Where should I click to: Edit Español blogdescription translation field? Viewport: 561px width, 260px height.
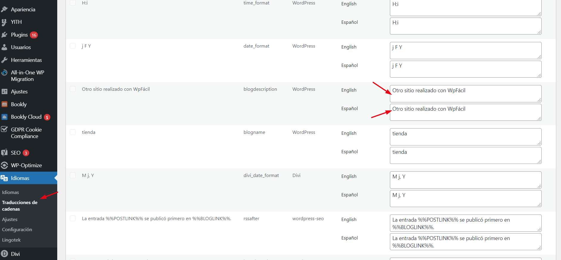[x=466, y=112]
